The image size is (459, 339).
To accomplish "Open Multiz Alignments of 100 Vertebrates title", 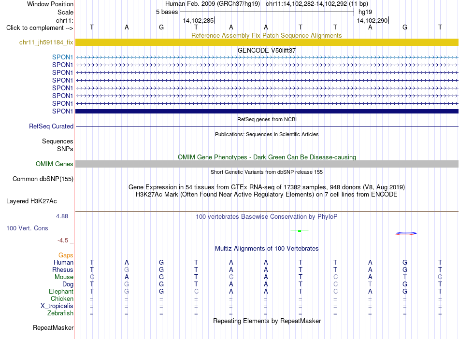I will (x=267, y=249).
